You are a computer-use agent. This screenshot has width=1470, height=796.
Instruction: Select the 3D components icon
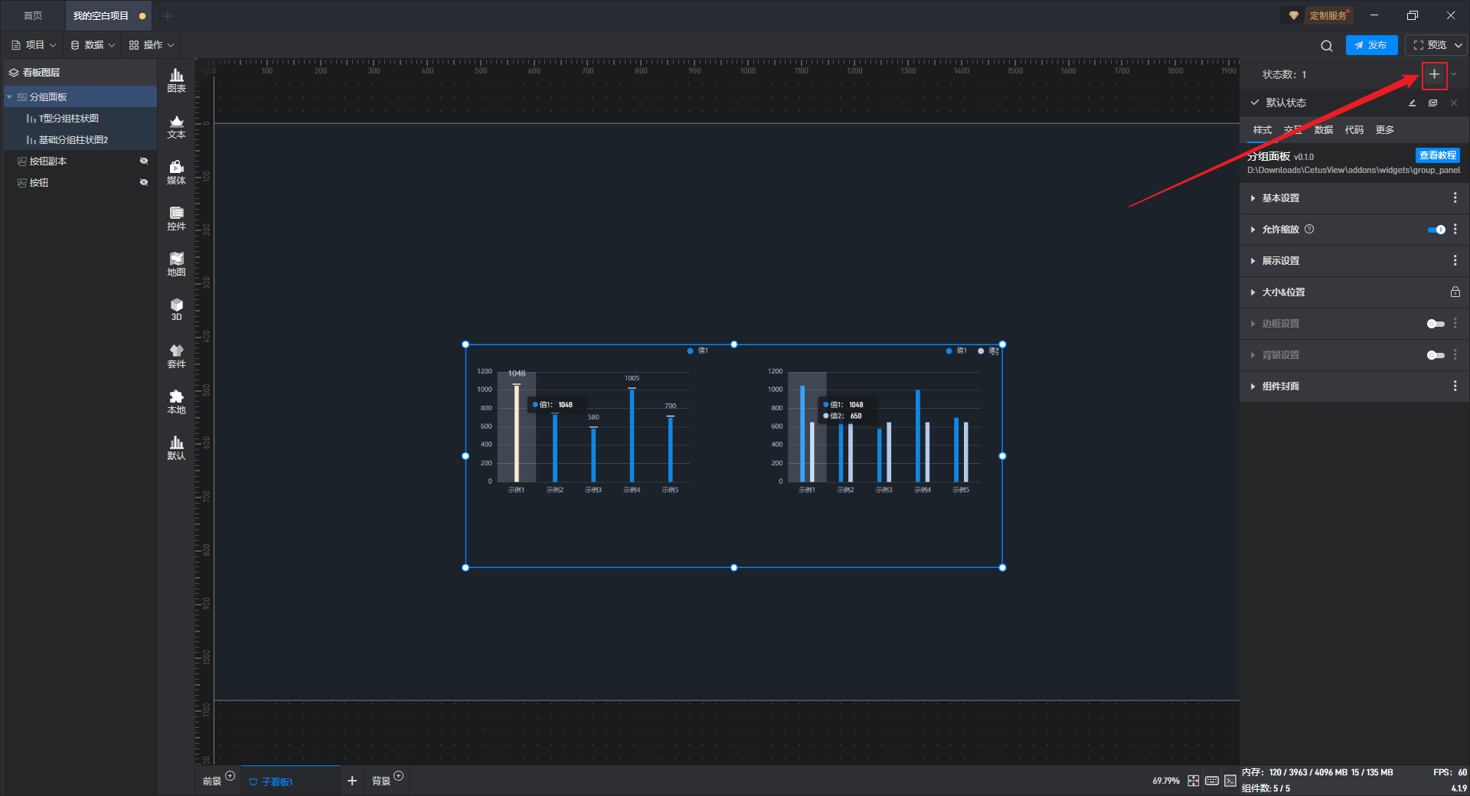pos(176,309)
